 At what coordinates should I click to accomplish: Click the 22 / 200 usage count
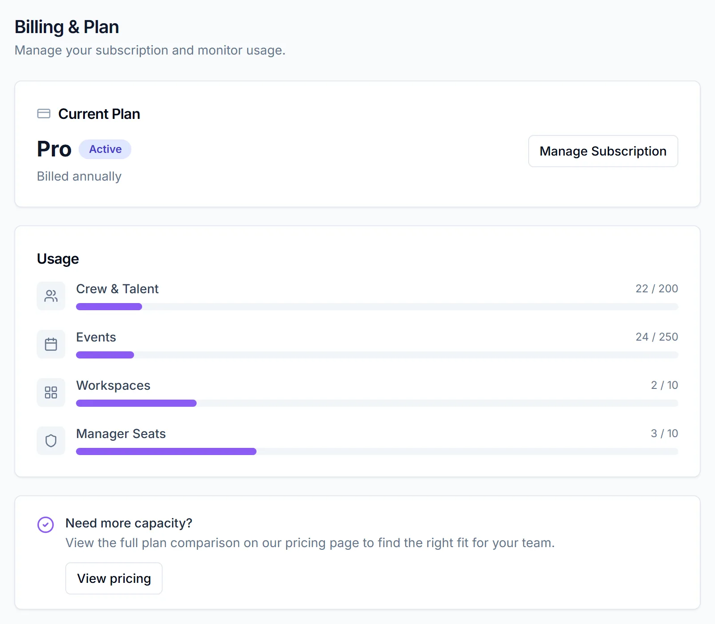656,289
